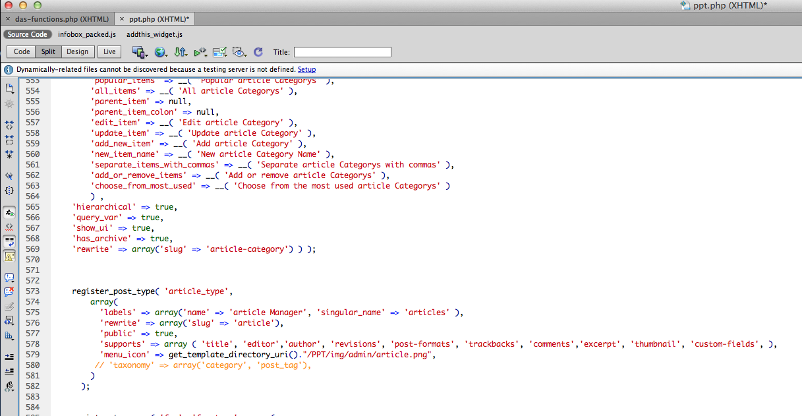Screen dimensions: 802x416
Task: Click the Open Documents icon in coding toolbar
Action: 9,88
